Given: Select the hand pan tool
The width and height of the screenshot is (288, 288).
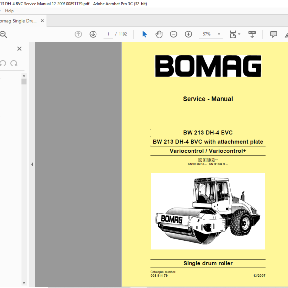Looking at the screenshot, I should point(159,34).
